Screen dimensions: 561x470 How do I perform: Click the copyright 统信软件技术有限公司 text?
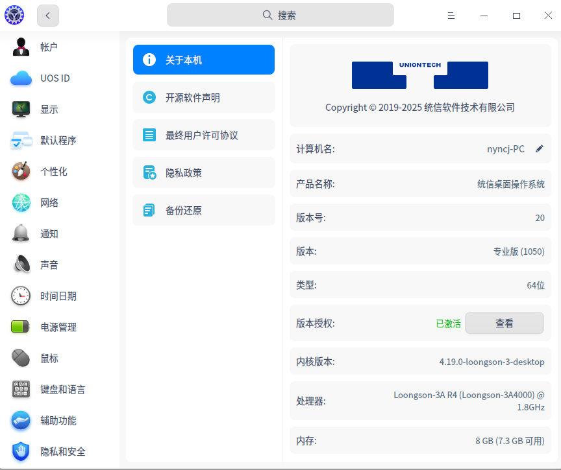point(469,108)
